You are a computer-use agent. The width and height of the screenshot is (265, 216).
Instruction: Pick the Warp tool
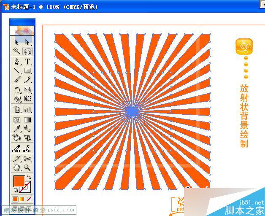[x=17, y=99]
